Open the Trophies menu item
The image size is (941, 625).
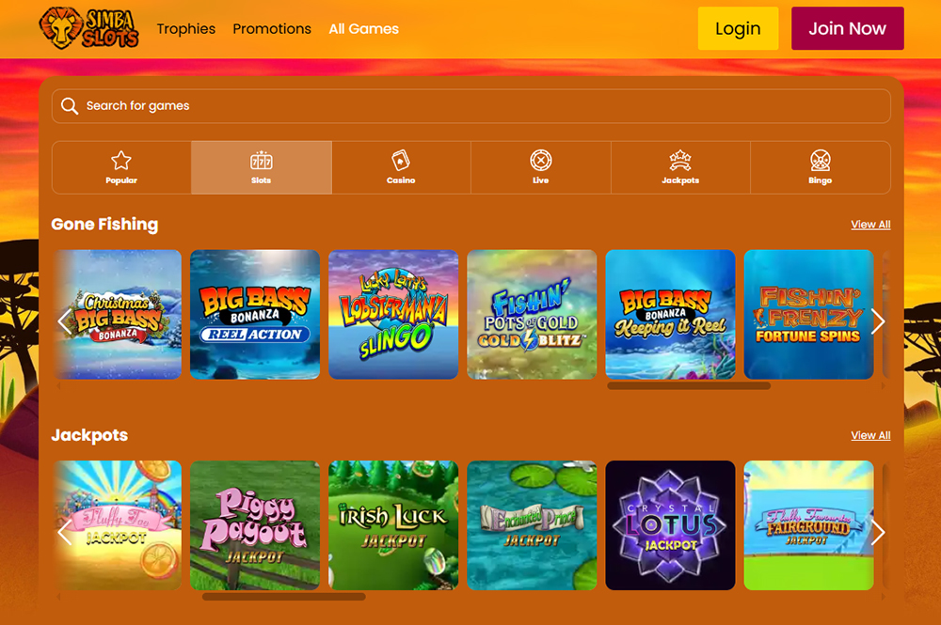coord(186,29)
